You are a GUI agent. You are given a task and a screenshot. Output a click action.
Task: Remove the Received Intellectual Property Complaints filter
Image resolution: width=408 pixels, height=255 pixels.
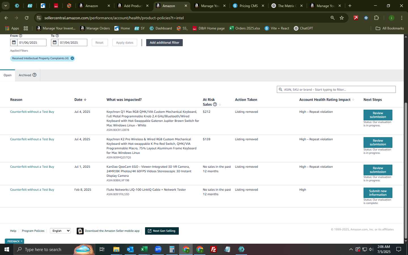tap(72, 58)
